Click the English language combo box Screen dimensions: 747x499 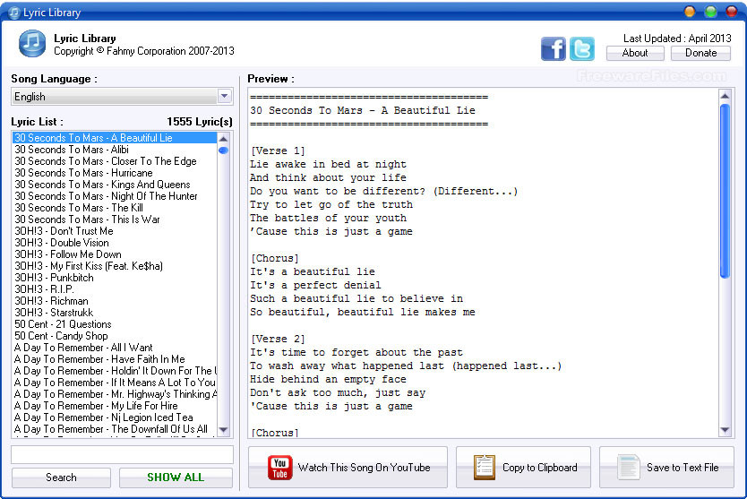[122, 96]
